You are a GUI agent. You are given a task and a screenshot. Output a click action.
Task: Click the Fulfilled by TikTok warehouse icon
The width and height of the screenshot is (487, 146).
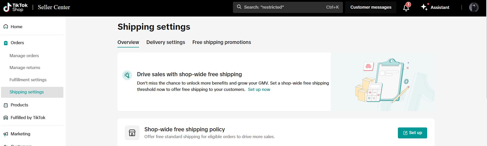point(6,118)
